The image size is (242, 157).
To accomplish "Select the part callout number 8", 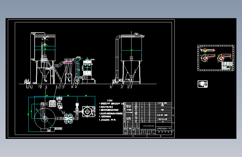I will point(56,87).
